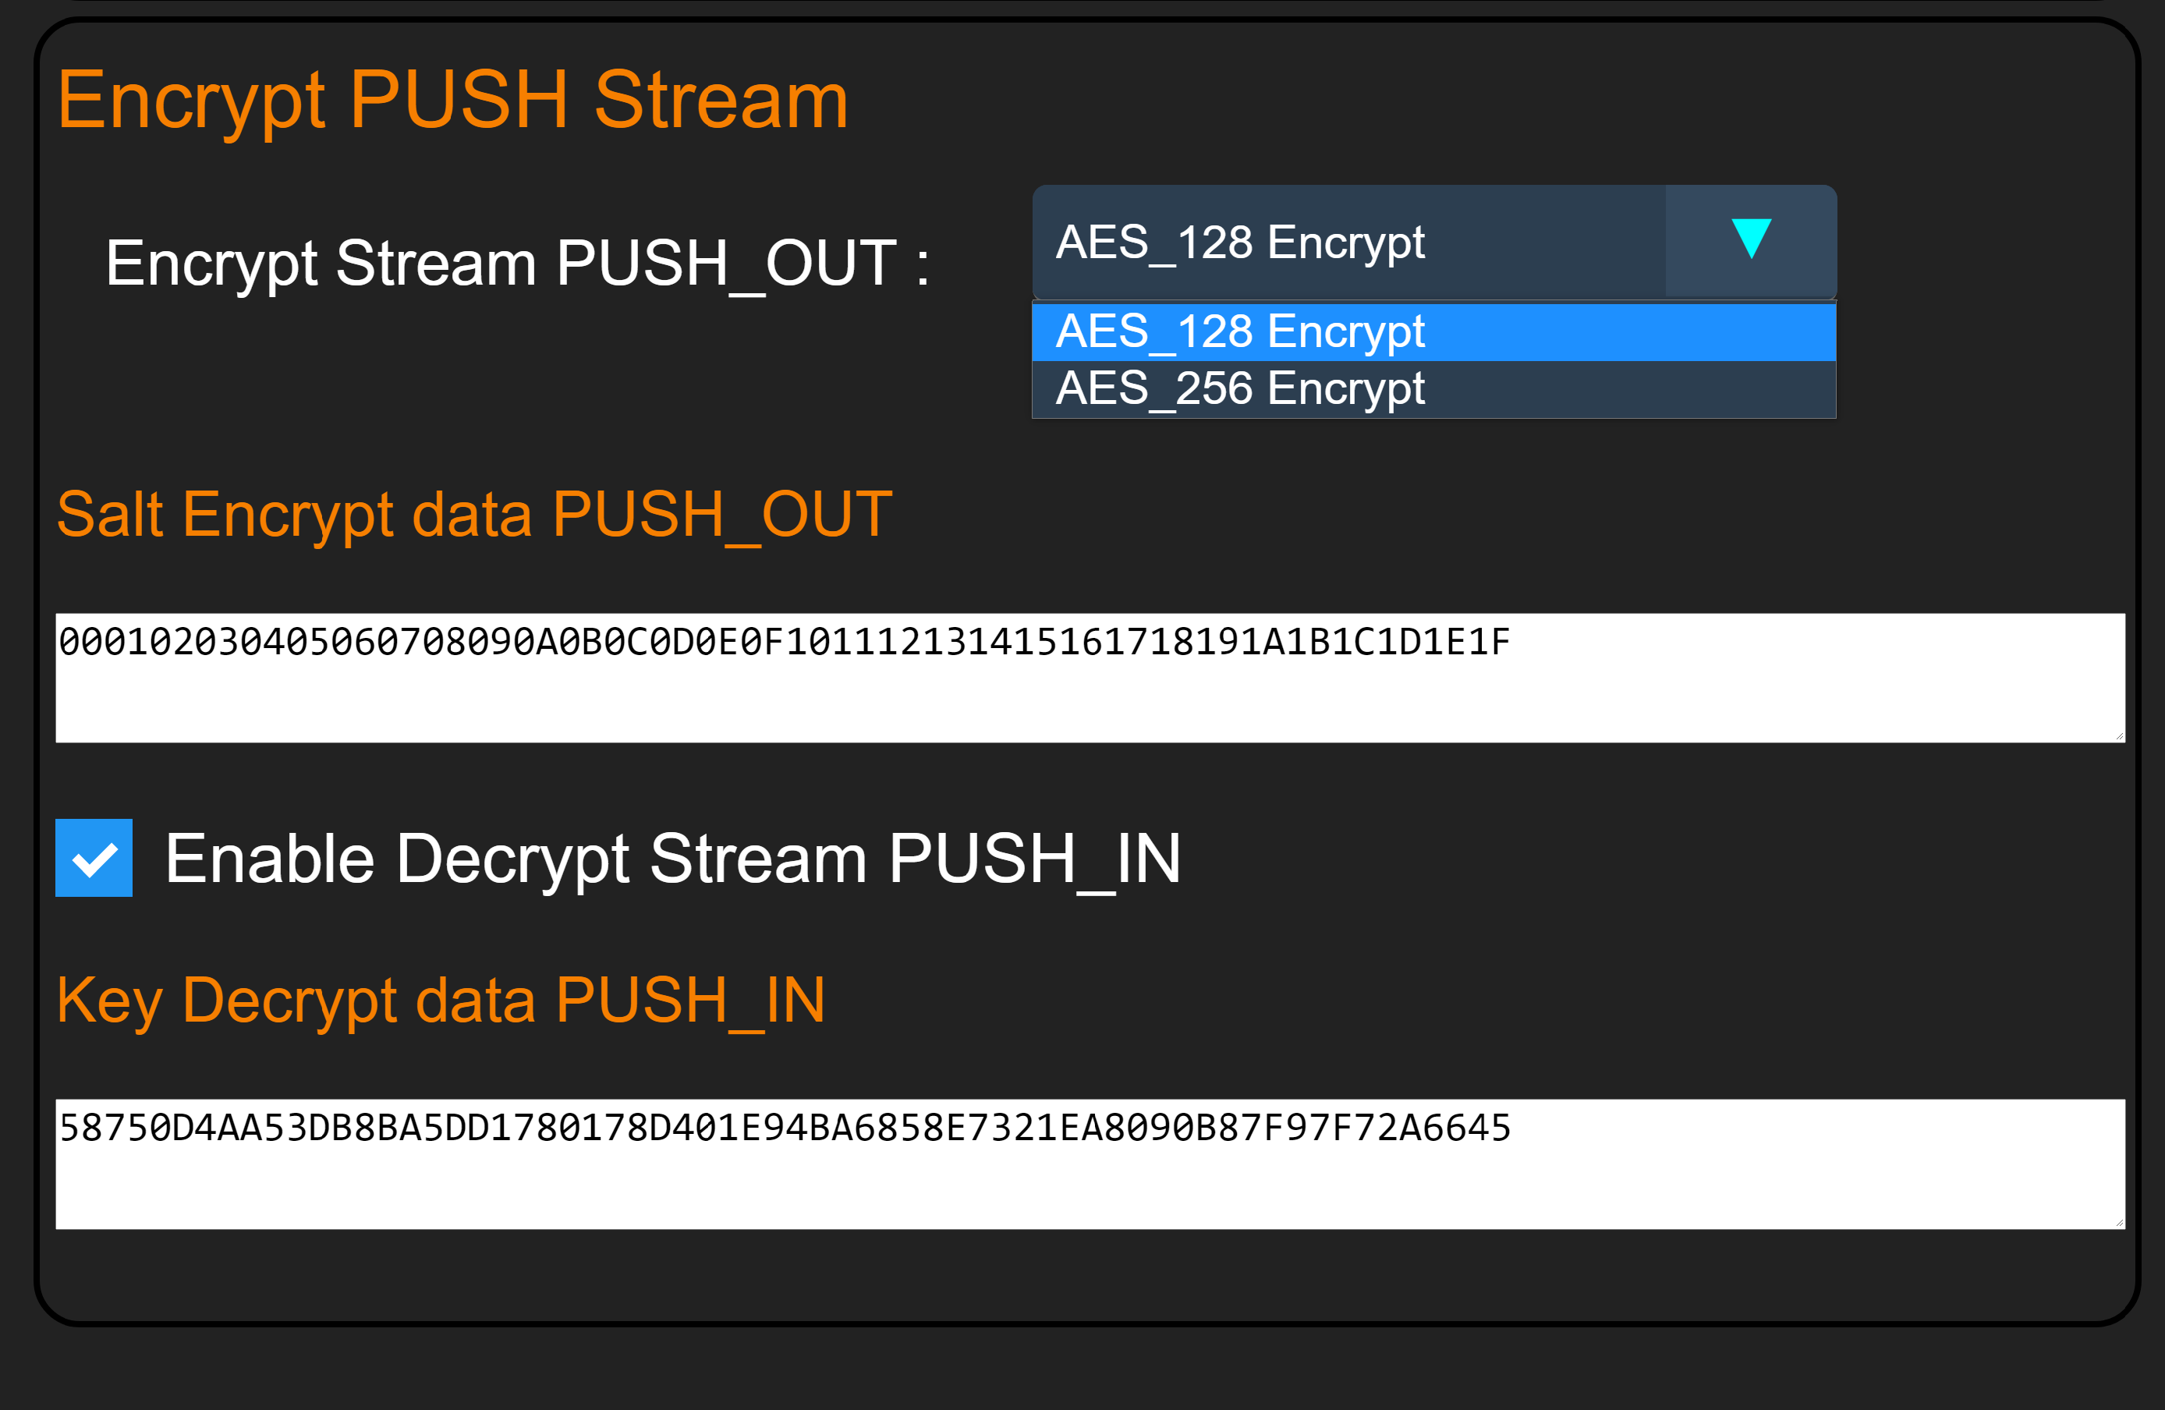This screenshot has width=2165, height=1410.
Task: Toggle the Enable Decrypt Stream PUSH_IN checkbox
Action: (x=94, y=858)
